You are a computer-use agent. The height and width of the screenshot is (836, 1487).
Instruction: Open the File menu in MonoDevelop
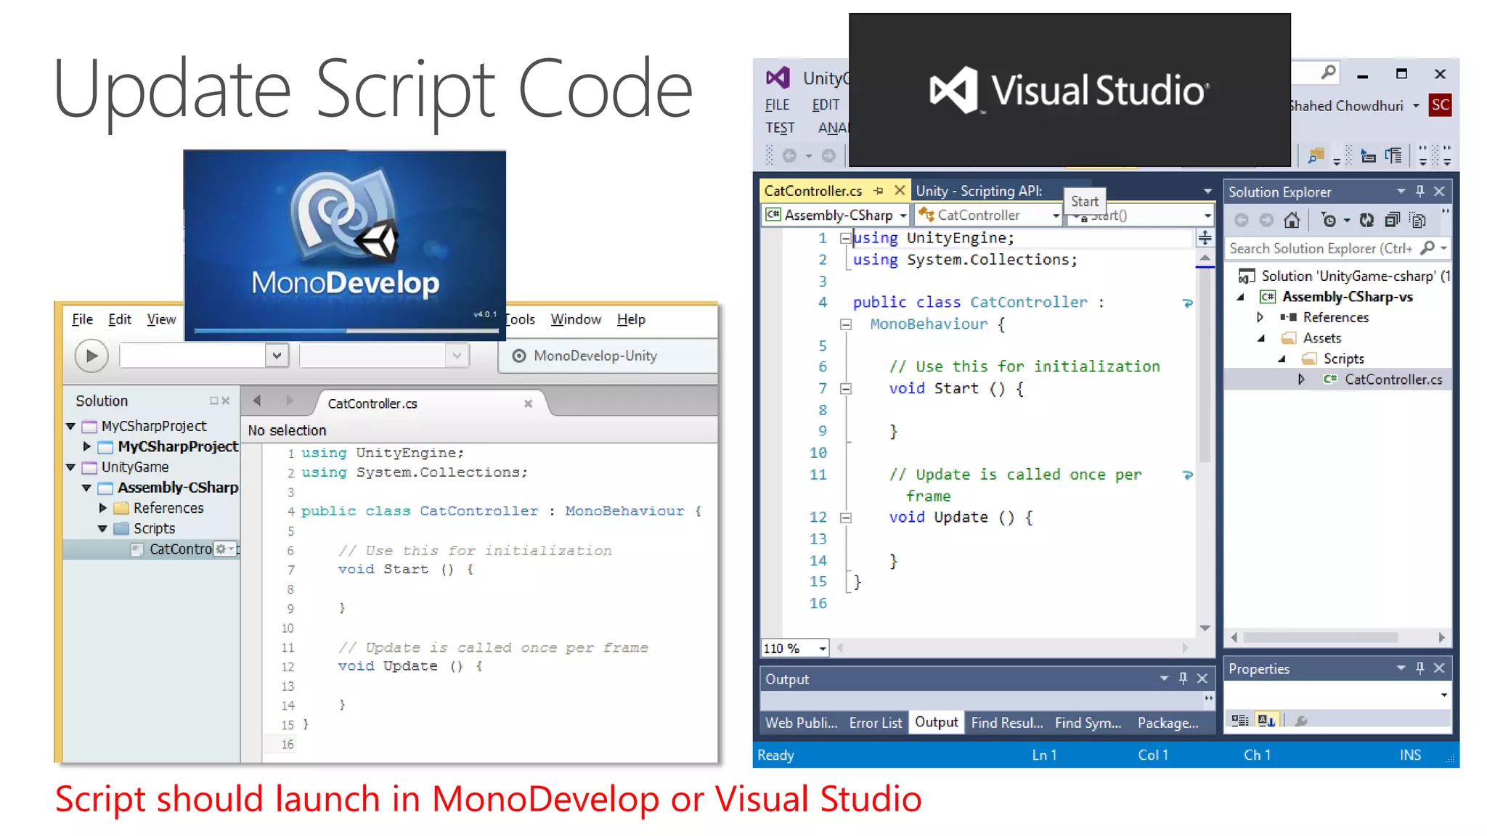point(82,319)
